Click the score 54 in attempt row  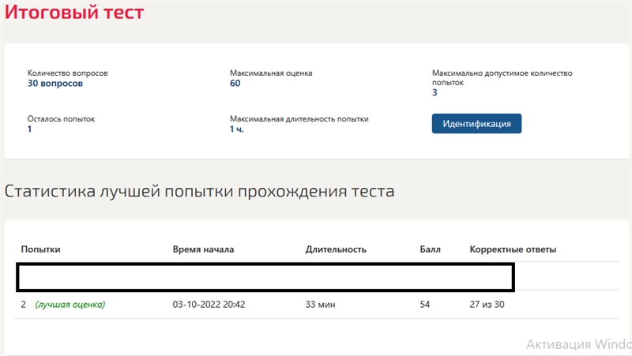pos(425,305)
